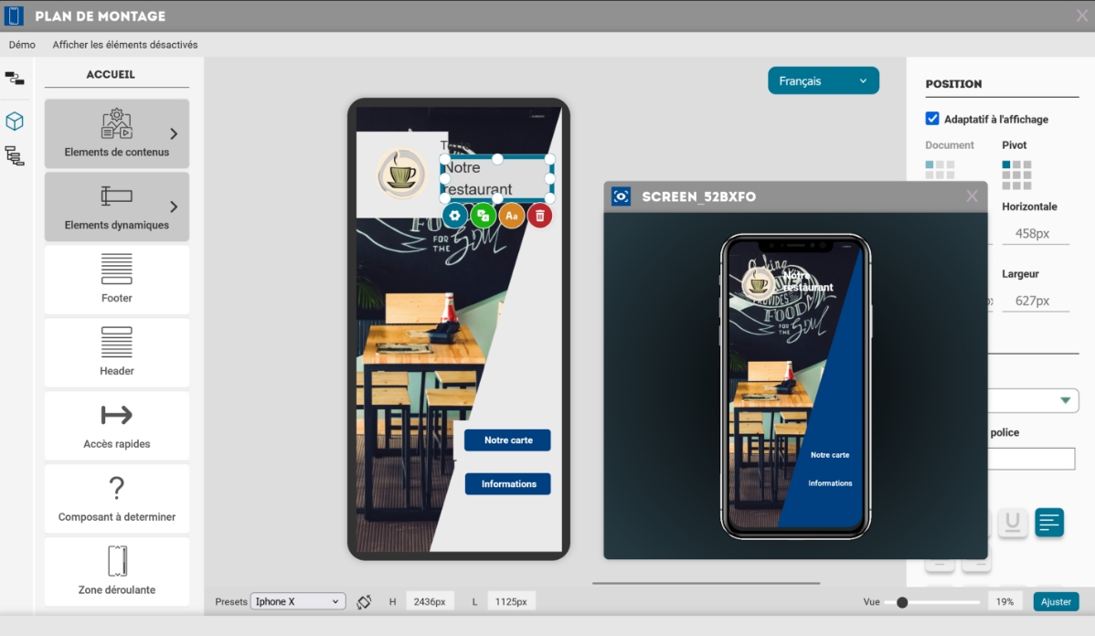Open the Presets Iphone X dropdown

(x=298, y=601)
